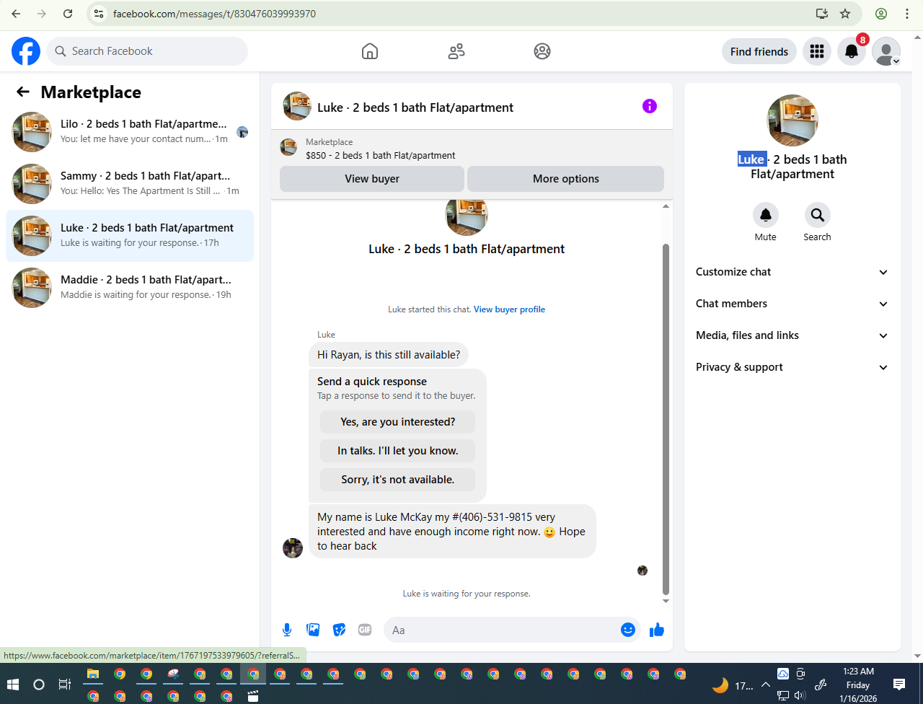Click View buyer button
Image resolution: width=923 pixels, height=704 pixels.
point(372,179)
